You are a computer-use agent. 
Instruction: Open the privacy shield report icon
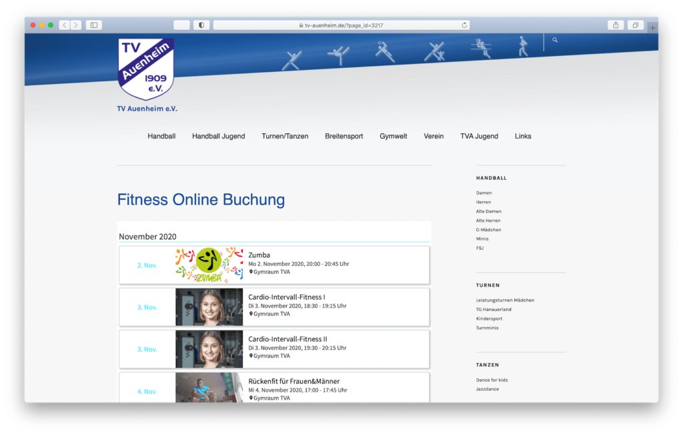[201, 25]
